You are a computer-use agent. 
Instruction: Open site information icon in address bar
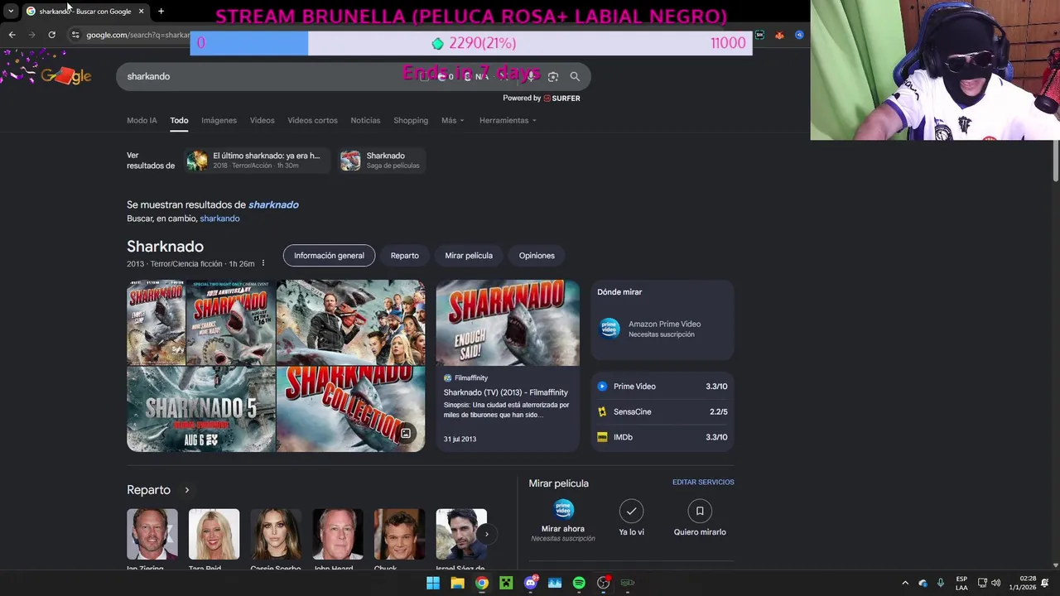[75, 35]
